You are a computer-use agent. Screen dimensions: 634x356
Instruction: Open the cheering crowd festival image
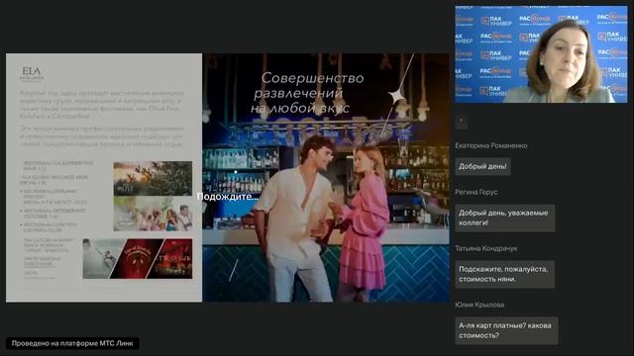click(153, 214)
